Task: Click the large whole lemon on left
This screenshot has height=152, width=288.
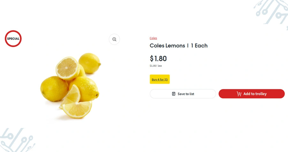Action: coord(54,88)
